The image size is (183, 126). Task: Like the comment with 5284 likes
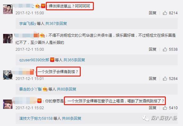(165, 79)
